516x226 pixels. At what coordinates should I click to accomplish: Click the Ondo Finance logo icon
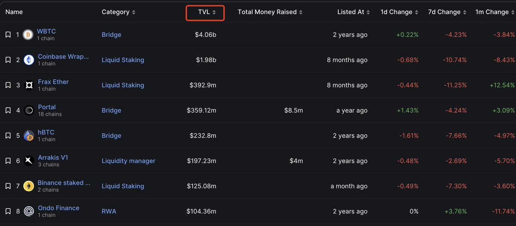pyautogui.click(x=29, y=211)
